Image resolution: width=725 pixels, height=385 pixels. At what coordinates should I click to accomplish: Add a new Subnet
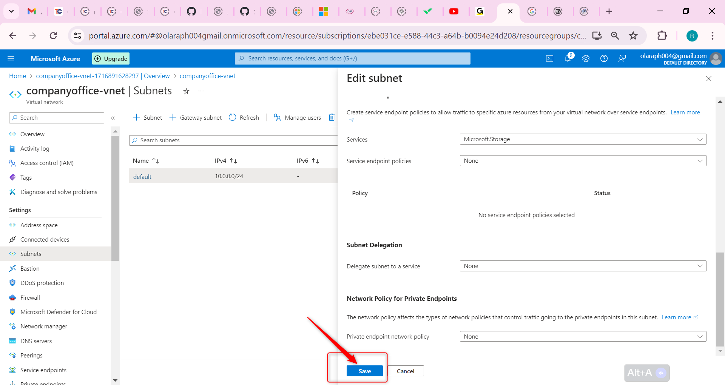tap(148, 117)
